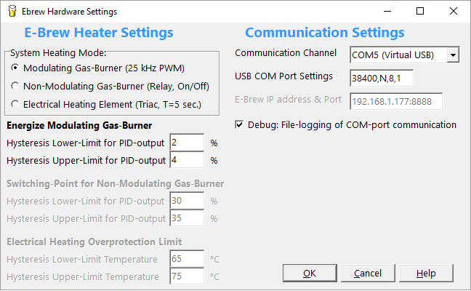Confirm settings with the OK button
Viewport: 471px width, 291px height.
[x=310, y=274]
